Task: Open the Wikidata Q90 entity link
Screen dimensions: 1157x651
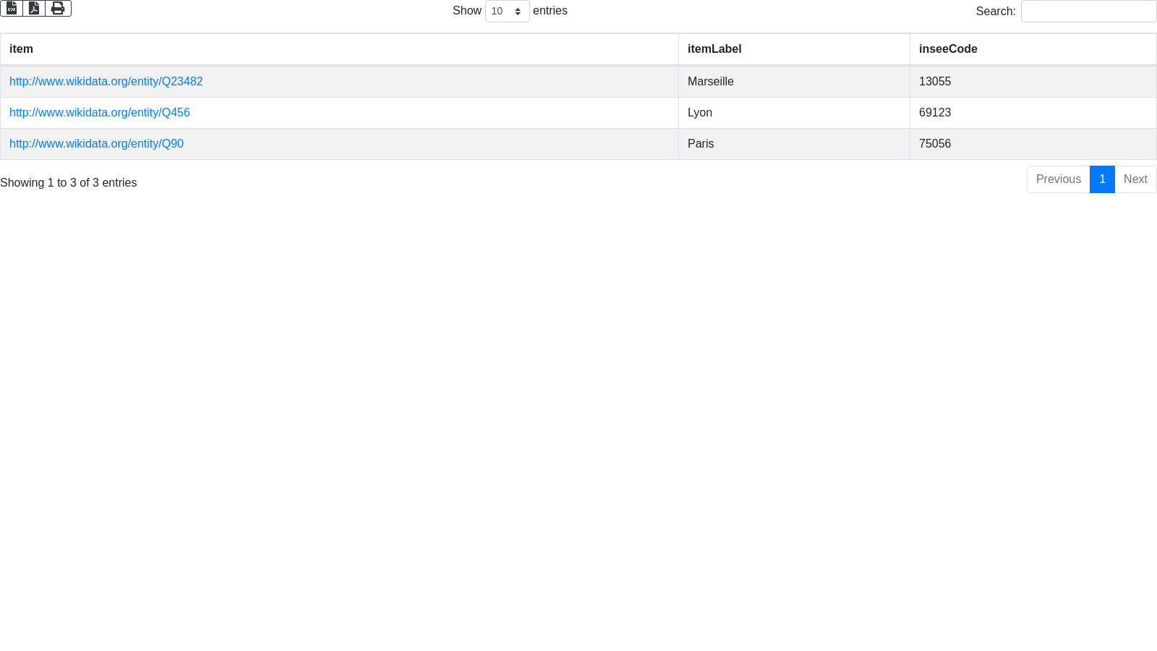Action: [x=96, y=144]
